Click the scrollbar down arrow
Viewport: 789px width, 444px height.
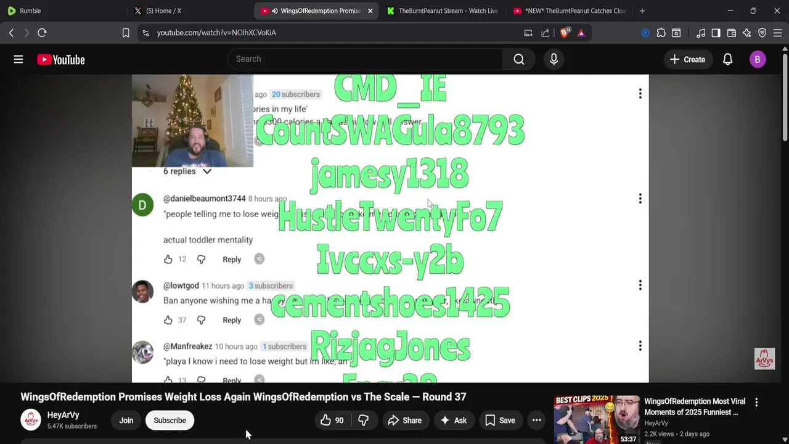coord(784,439)
